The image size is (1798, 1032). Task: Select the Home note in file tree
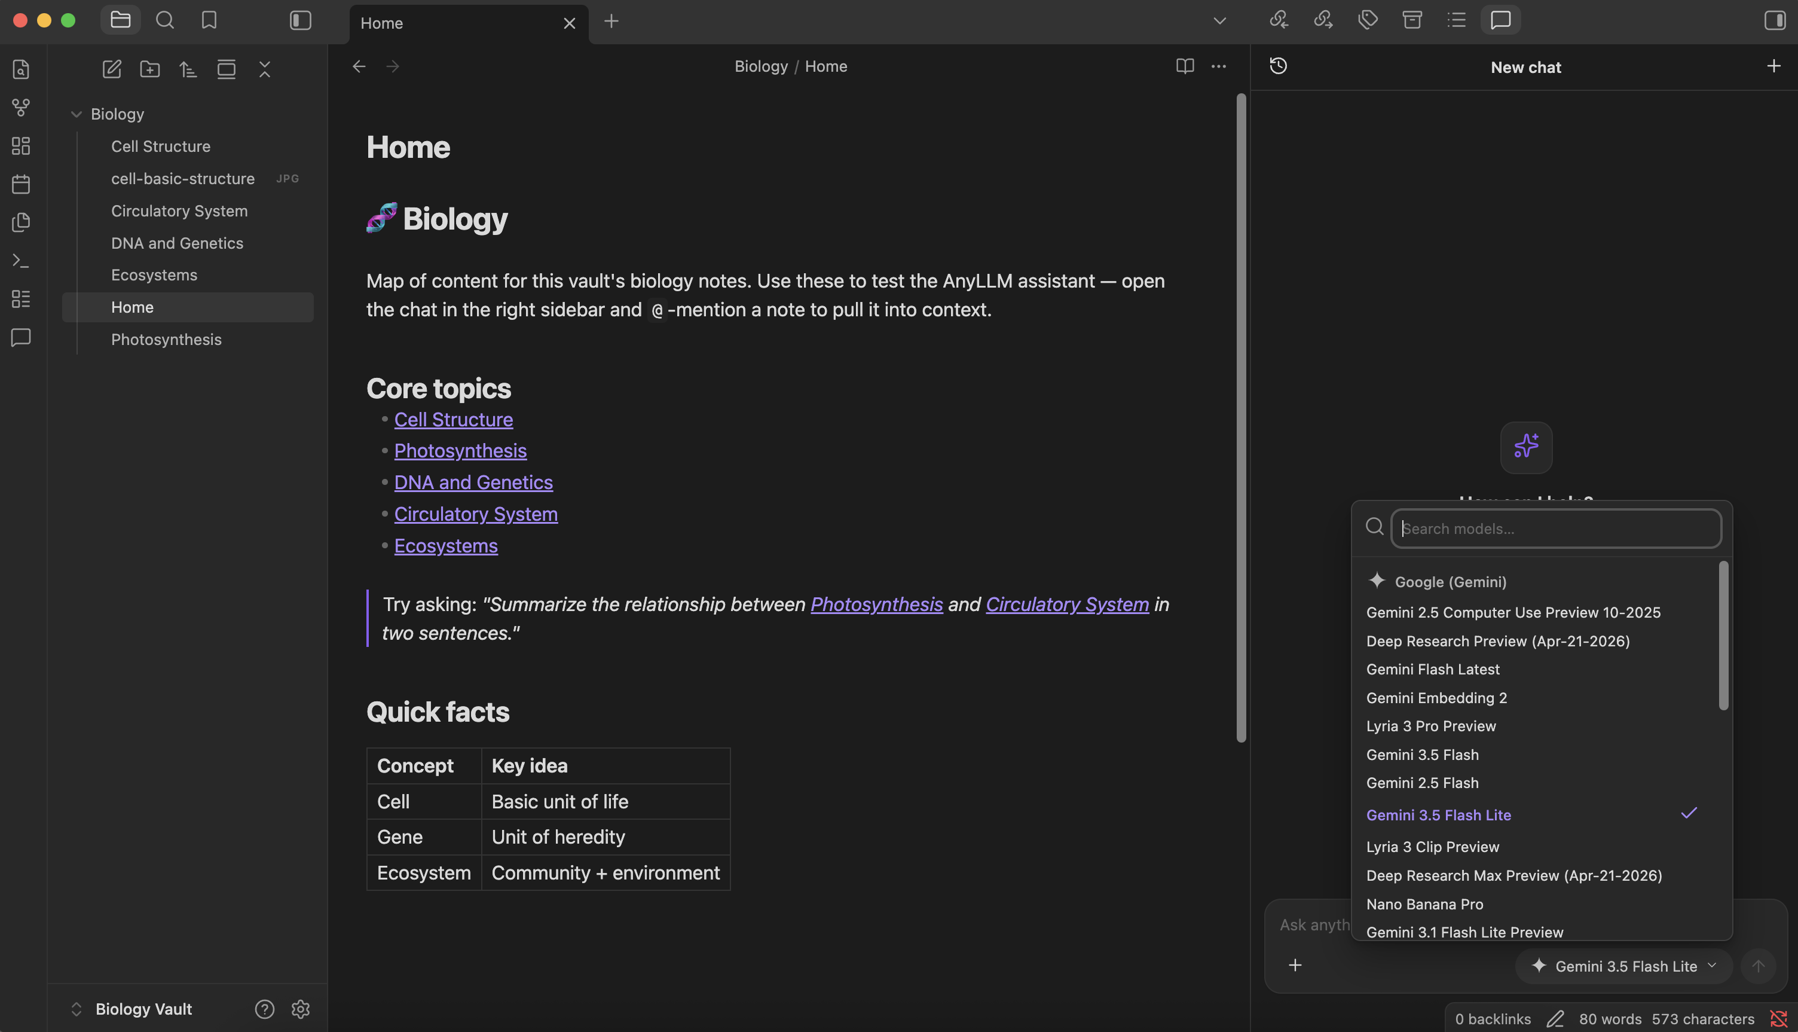coord(188,307)
